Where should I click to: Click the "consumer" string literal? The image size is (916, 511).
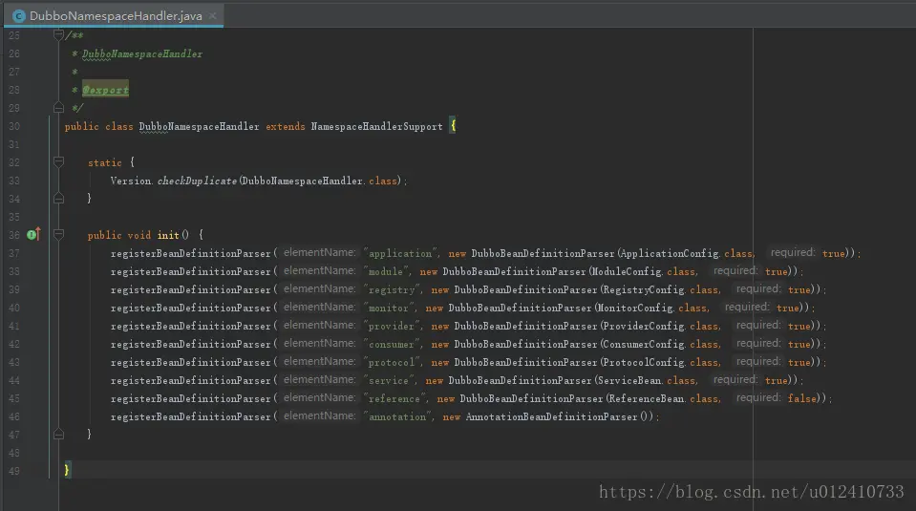[x=392, y=344]
